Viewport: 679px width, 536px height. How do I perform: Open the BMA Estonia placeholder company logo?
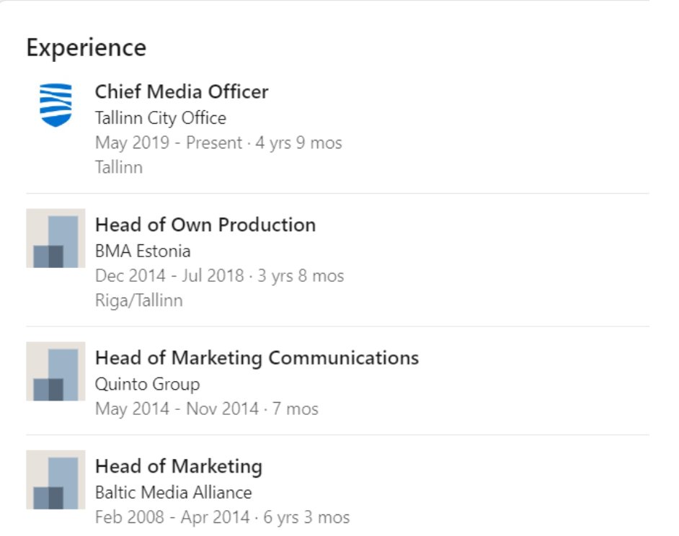tap(56, 238)
